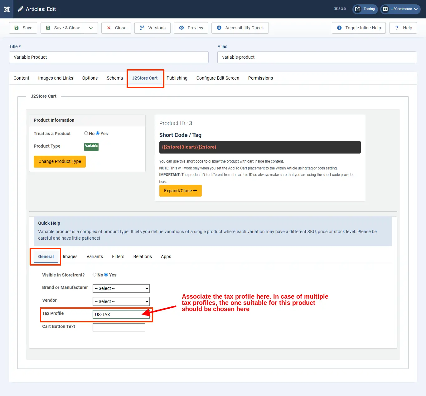Click the pencil icon beside Articles: Edit
The height and width of the screenshot is (396, 426).
(21, 9)
